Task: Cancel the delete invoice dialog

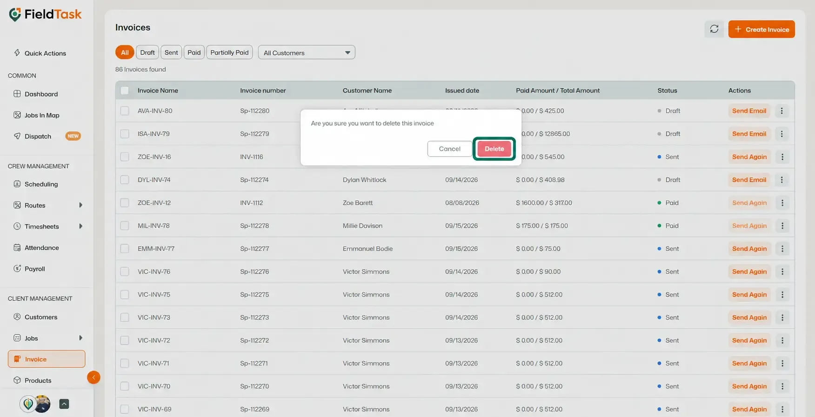Action: (449, 149)
